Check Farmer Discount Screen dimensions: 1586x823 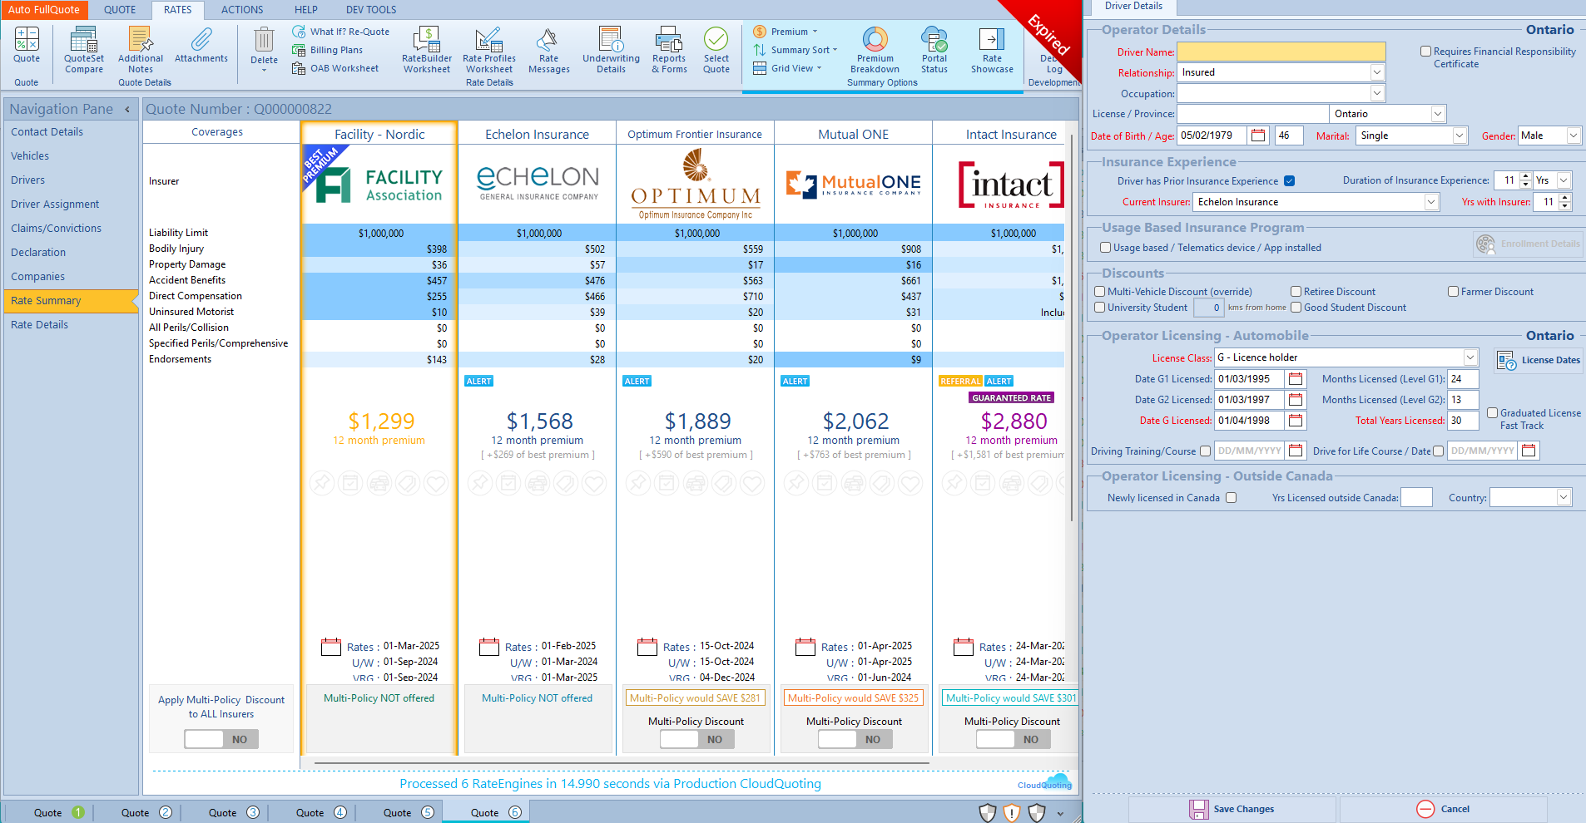pyautogui.click(x=1453, y=292)
